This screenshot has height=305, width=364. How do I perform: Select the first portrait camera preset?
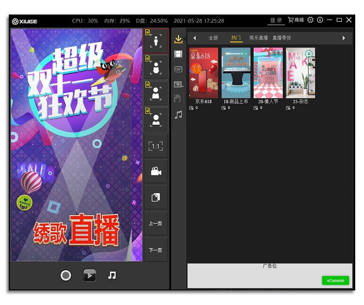pos(156,40)
